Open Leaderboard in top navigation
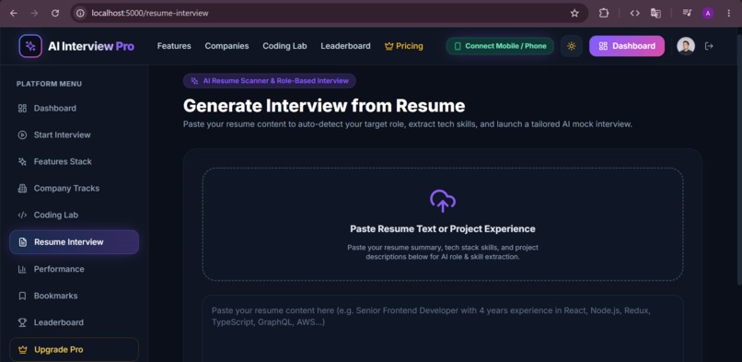Image resolution: width=742 pixels, height=362 pixels. 345,46
